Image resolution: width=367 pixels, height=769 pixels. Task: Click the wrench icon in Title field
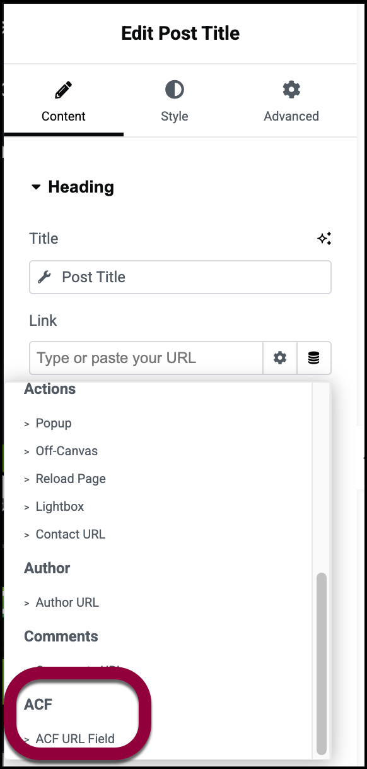pos(44,277)
